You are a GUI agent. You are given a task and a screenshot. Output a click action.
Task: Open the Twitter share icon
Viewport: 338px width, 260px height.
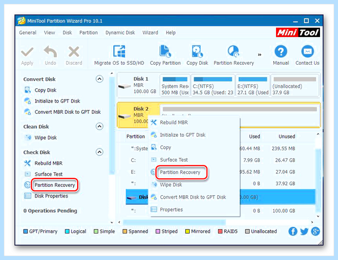(x=304, y=231)
